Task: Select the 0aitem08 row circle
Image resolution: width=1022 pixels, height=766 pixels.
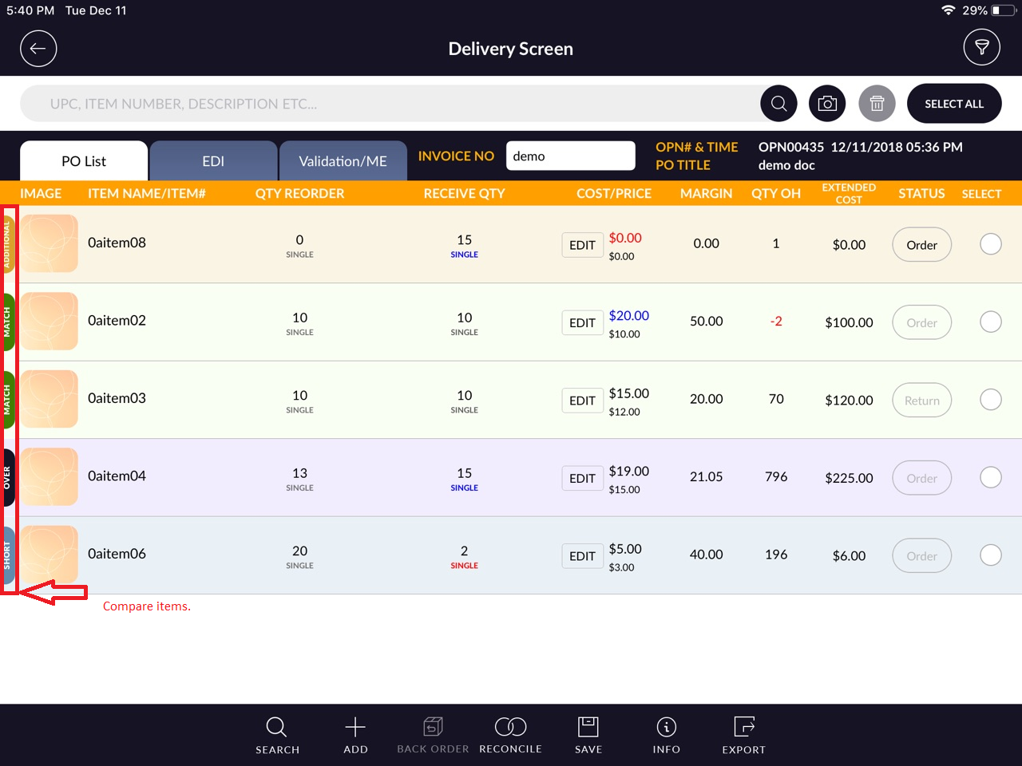Action: point(990,244)
